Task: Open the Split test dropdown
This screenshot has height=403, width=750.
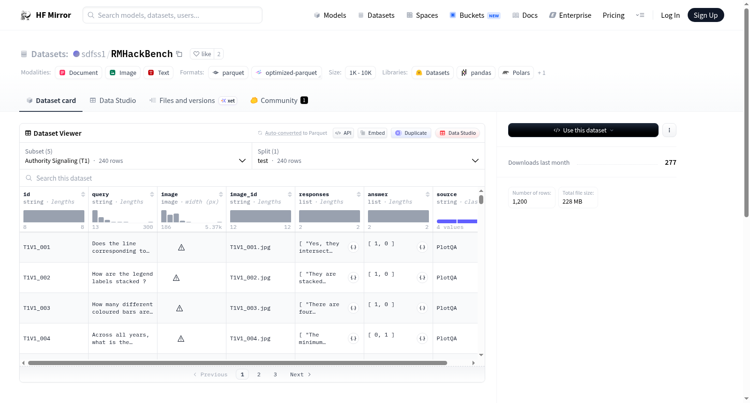Action: (368, 156)
